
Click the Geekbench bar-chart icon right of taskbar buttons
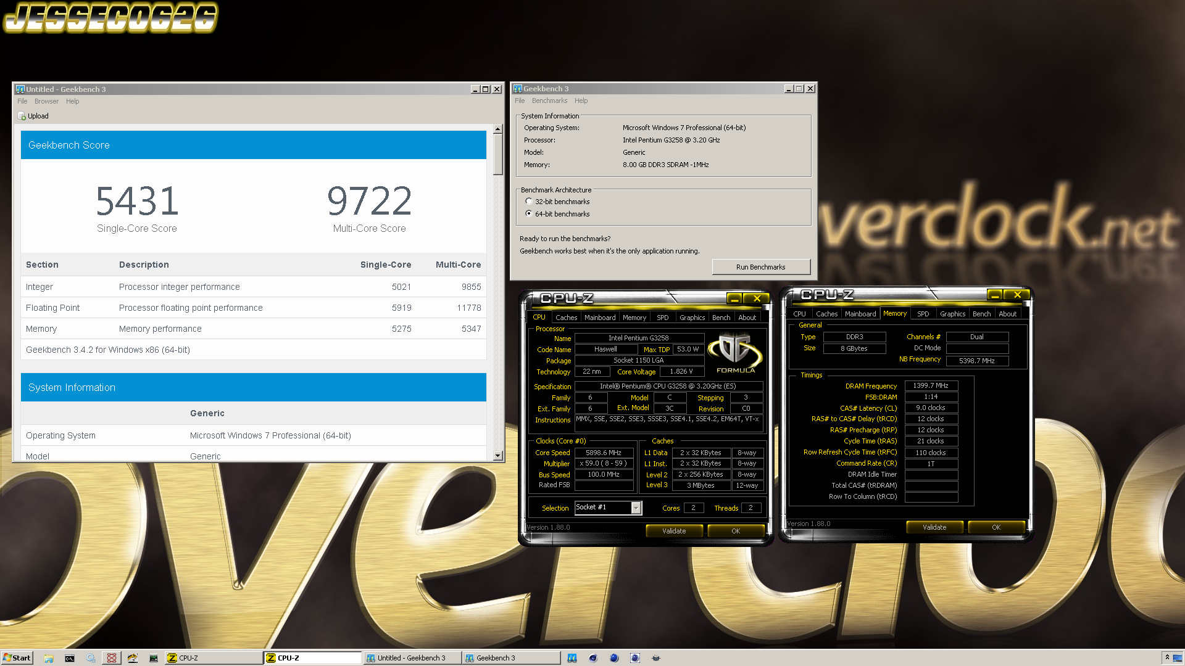click(572, 658)
